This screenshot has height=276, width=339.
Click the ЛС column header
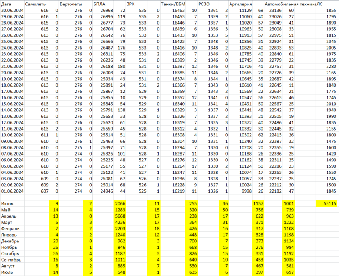point(320,4)
